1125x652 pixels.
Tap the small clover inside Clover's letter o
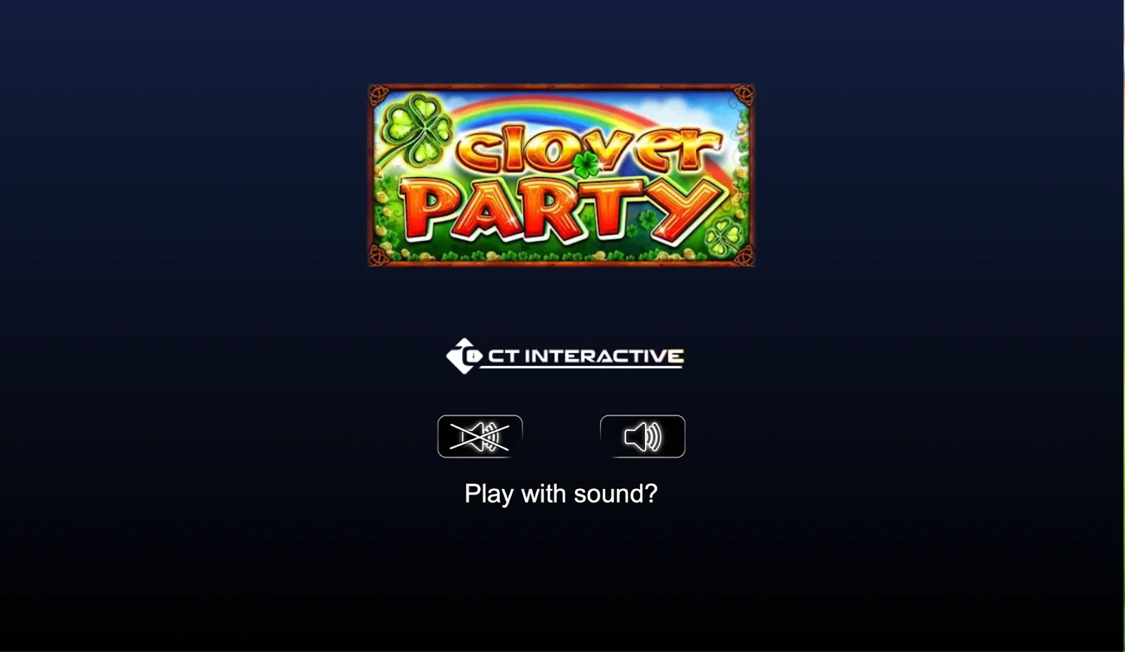click(x=586, y=162)
